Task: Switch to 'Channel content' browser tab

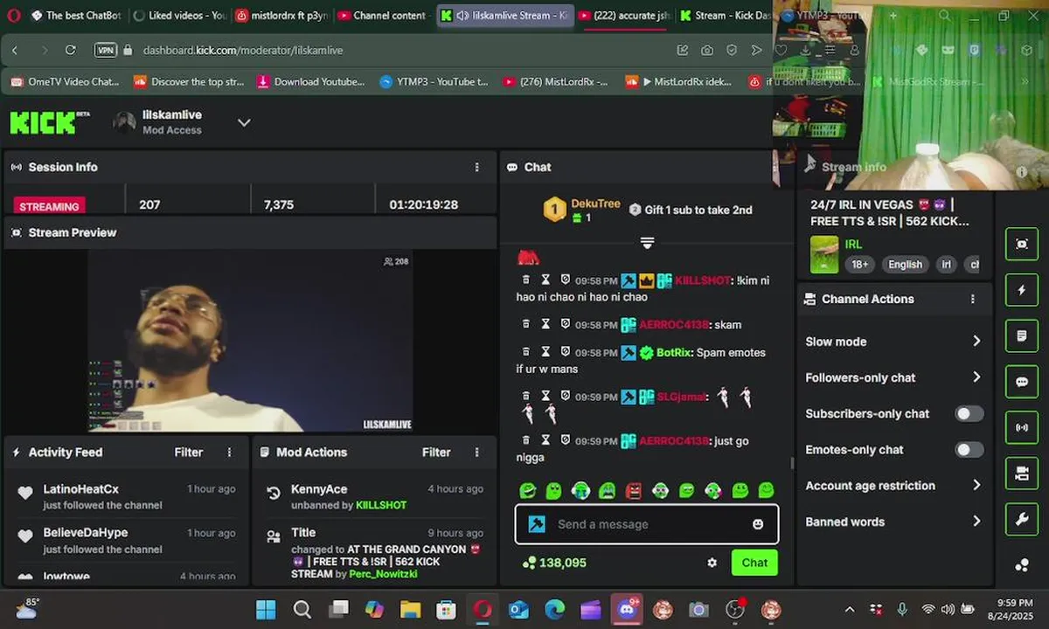Action: [x=381, y=15]
